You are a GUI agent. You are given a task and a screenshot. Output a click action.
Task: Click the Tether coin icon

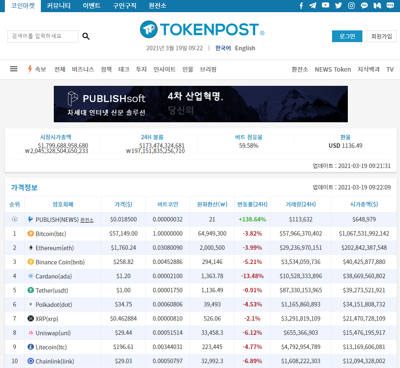tap(31, 290)
